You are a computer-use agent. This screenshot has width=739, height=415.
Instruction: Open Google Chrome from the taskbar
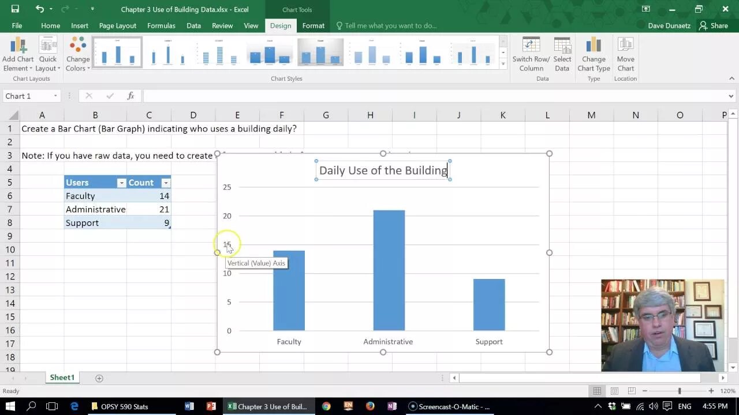326,406
